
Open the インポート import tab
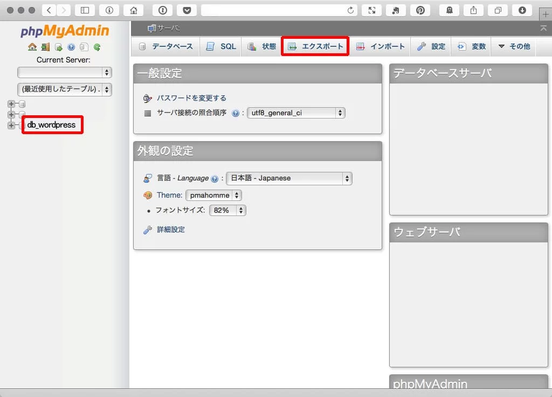(x=380, y=46)
